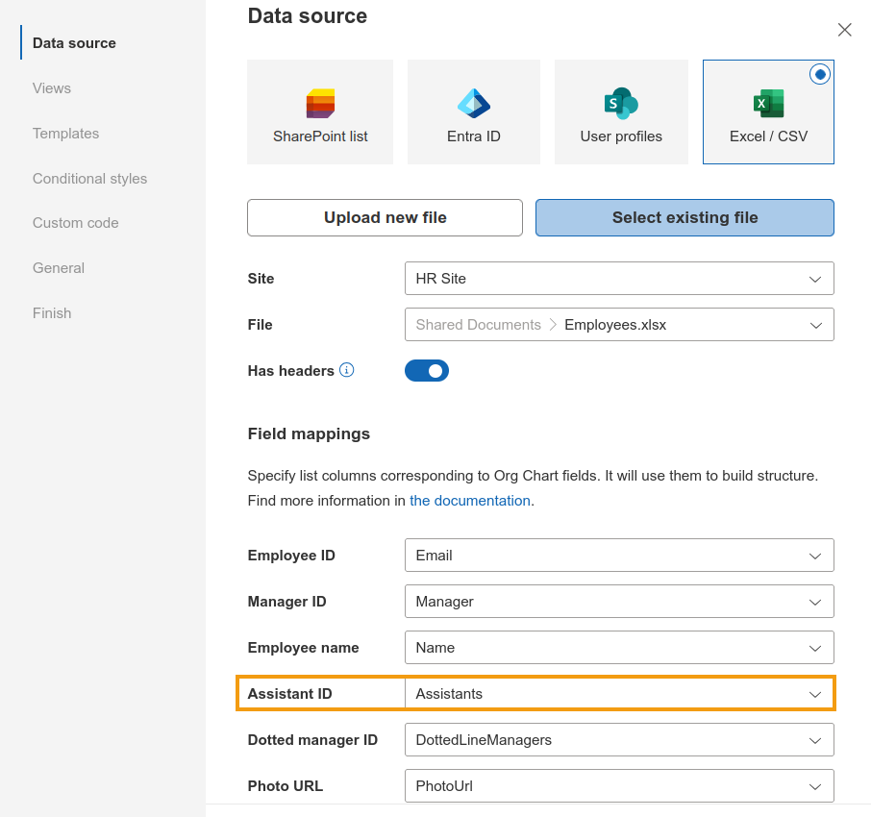This screenshot has width=871, height=817.
Task: Select the Excel / CSV radio button
Action: tap(820, 74)
